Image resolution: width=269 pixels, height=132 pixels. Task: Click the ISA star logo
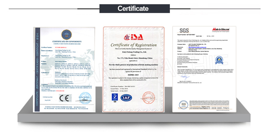tap(134, 37)
